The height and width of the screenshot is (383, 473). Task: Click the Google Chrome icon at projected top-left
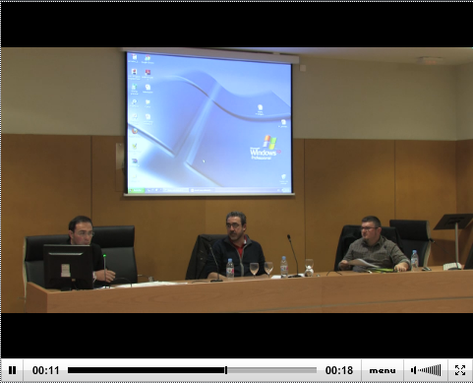click(x=148, y=59)
